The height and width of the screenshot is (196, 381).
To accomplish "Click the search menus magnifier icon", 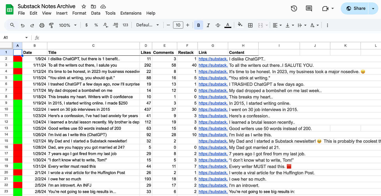I will 12,25.
